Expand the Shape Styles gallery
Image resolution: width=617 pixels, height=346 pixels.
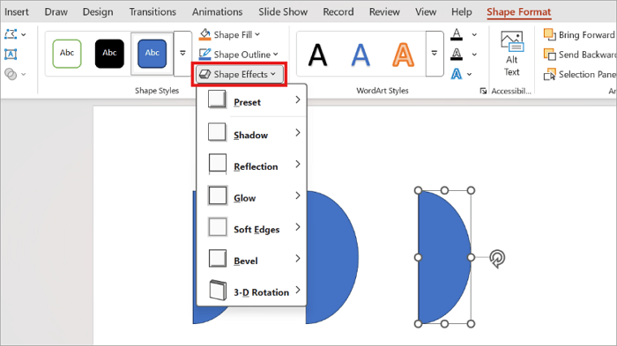(182, 53)
